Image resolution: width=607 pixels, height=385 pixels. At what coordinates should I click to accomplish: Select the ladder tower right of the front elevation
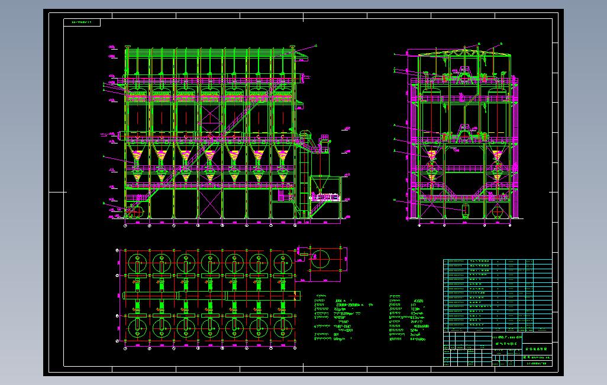coord(304,174)
